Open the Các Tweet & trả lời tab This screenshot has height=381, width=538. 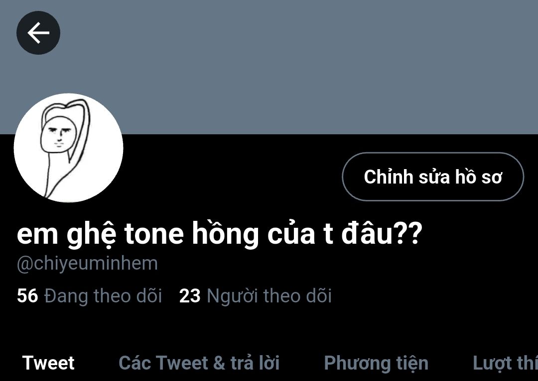[199, 363]
